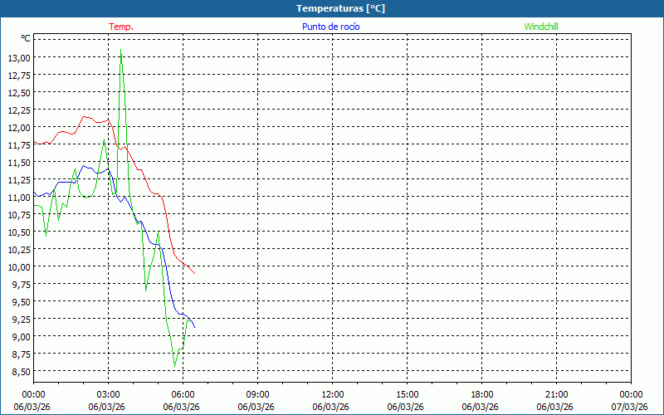Image resolution: width=664 pixels, height=415 pixels.
Task: Click the Temperaturas [°C] chart title
Action: tap(340, 8)
